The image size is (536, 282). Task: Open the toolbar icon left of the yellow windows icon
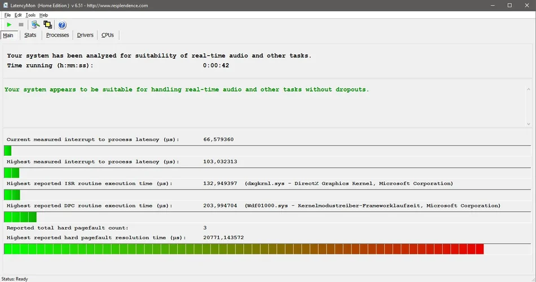[x=35, y=25]
